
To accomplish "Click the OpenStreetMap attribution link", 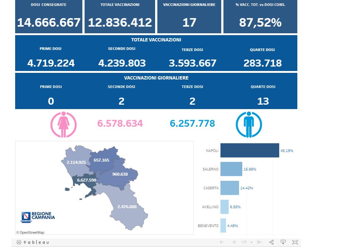I will coord(30,233).
